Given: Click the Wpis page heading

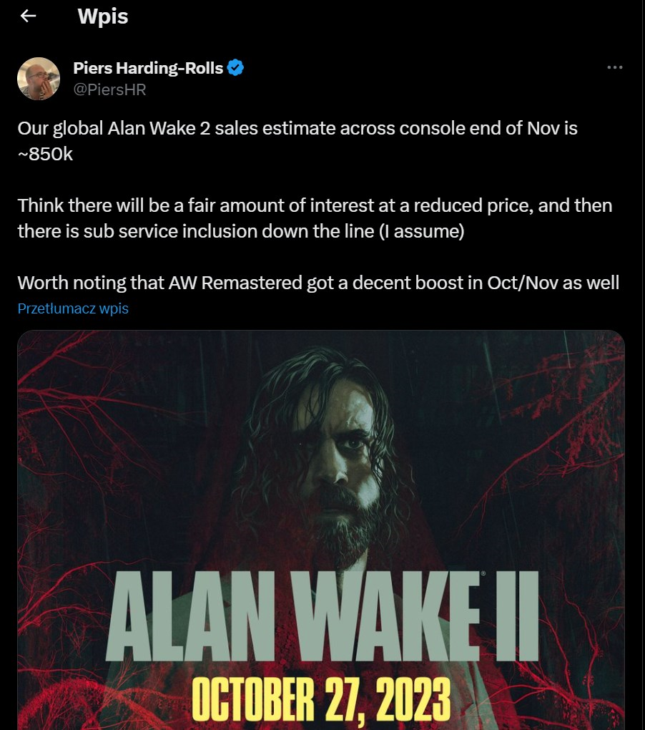Looking at the screenshot, I should coord(103,16).
